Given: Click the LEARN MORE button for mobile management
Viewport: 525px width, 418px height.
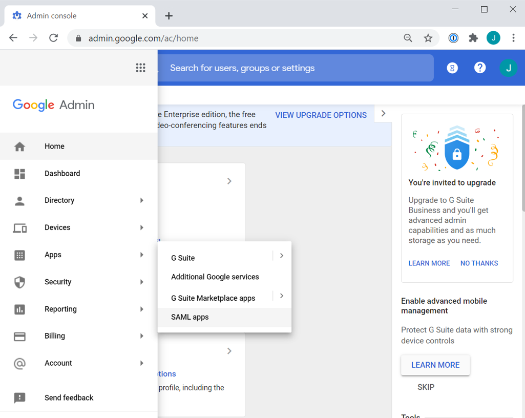Looking at the screenshot, I should 435,365.
